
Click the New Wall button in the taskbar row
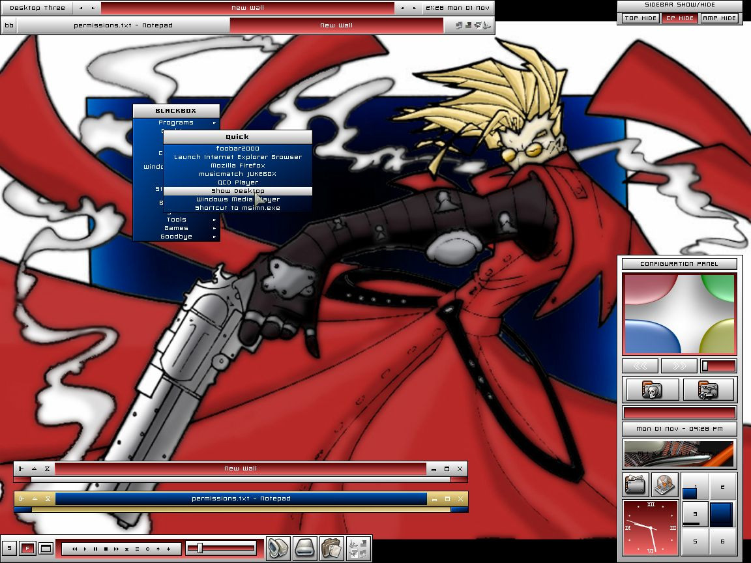point(336,25)
